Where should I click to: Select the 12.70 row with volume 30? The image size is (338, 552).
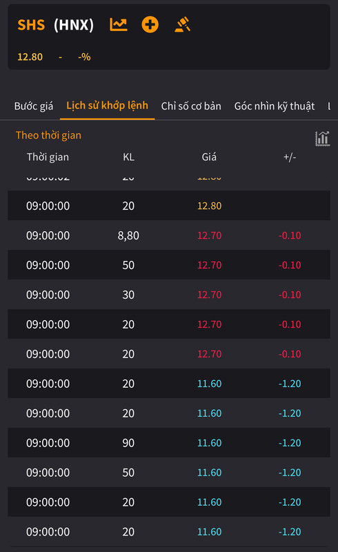click(169, 295)
